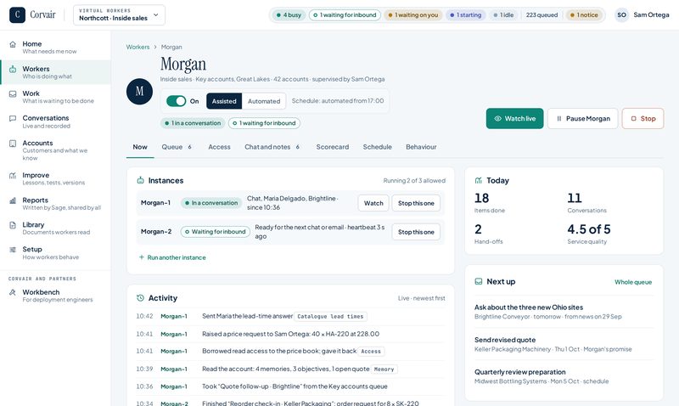Click the Sam Ortega user name
Viewport: 679px width, 406px height.
(x=651, y=14)
